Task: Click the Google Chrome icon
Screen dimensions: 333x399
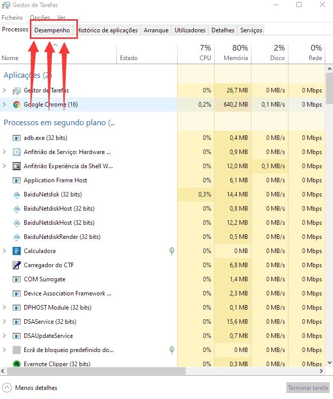Action: 17,105
